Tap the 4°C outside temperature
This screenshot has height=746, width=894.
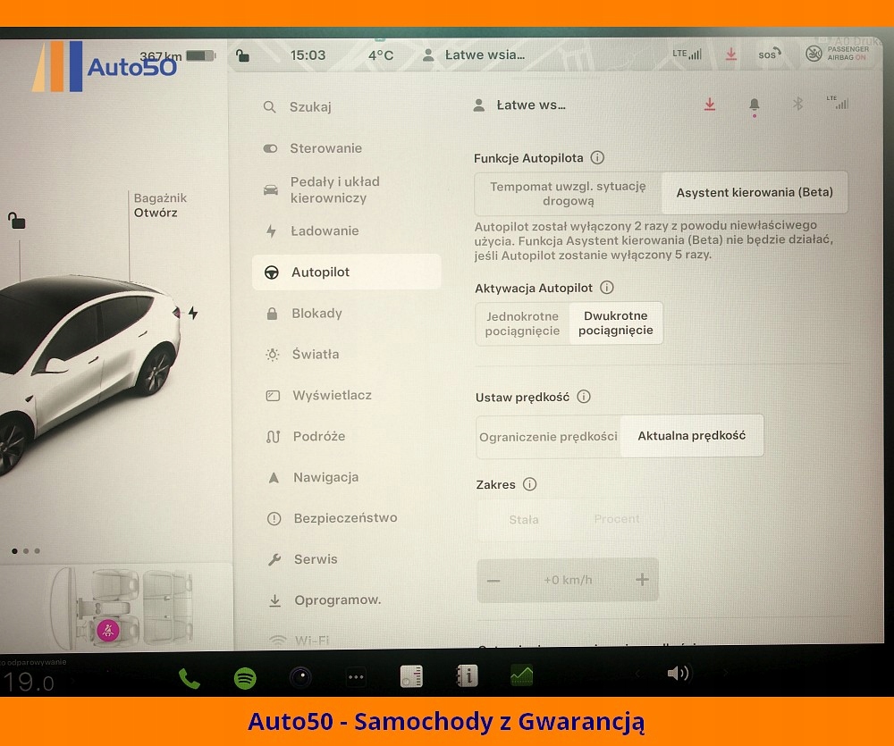click(381, 55)
